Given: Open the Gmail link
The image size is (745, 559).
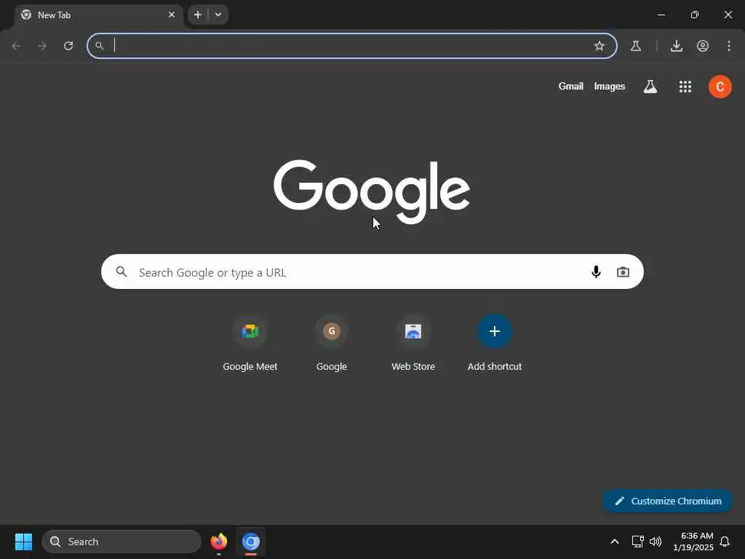Looking at the screenshot, I should coord(570,86).
